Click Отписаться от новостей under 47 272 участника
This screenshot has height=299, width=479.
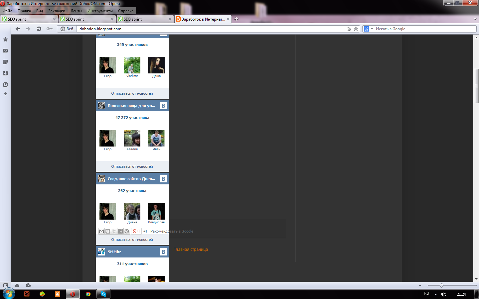[x=132, y=167]
